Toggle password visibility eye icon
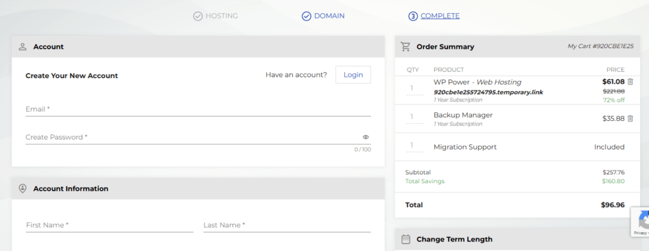The height and width of the screenshot is (251, 649). pos(366,137)
